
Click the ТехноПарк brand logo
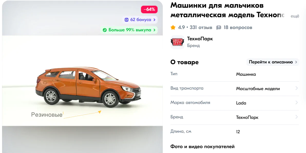(177, 42)
